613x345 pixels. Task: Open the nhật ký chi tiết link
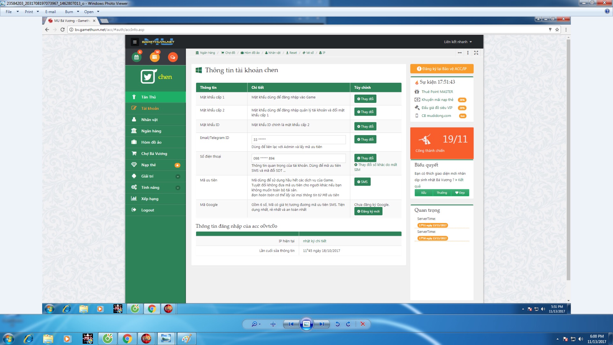click(x=314, y=241)
